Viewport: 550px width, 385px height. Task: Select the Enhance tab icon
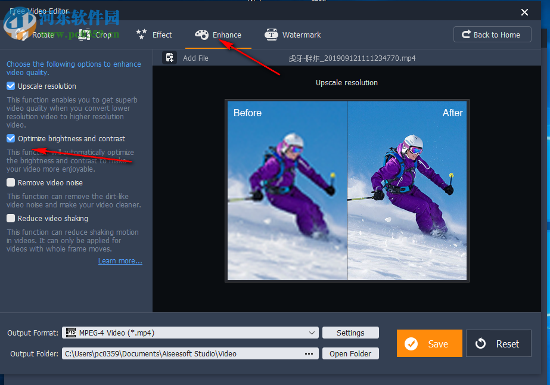[201, 35]
